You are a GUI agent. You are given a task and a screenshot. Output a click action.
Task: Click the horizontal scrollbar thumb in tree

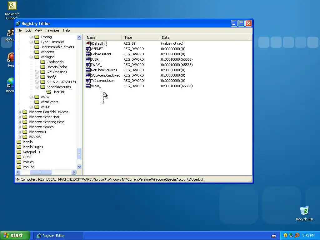point(41,172)
